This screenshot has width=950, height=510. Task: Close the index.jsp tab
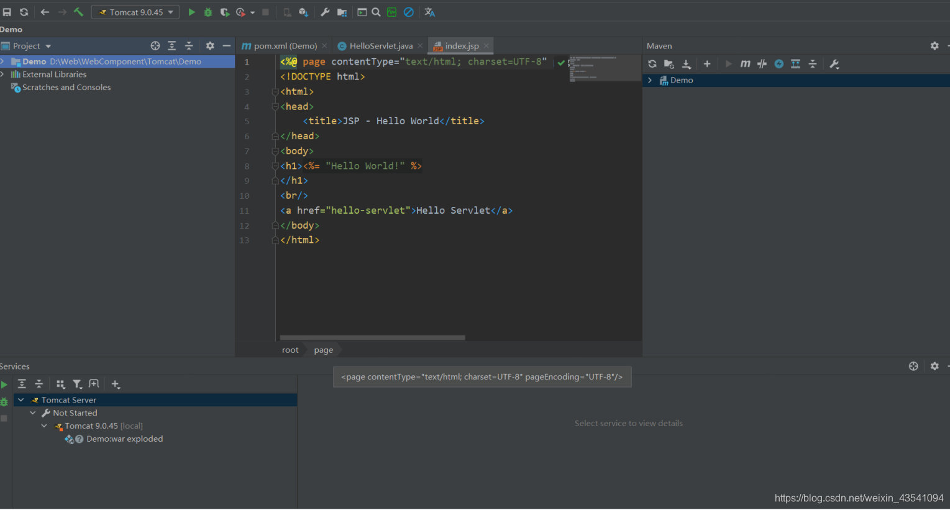486,46
